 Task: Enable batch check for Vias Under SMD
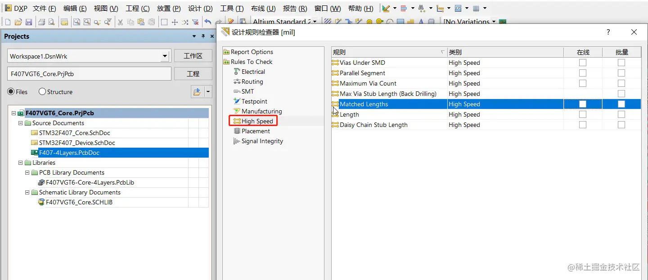click(x=621, y=63)
